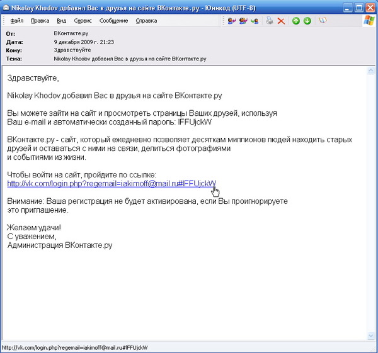This screenshot has height=353, width=378.
Task: Go to previous message green up arrow
Action: tap(296, 21)
